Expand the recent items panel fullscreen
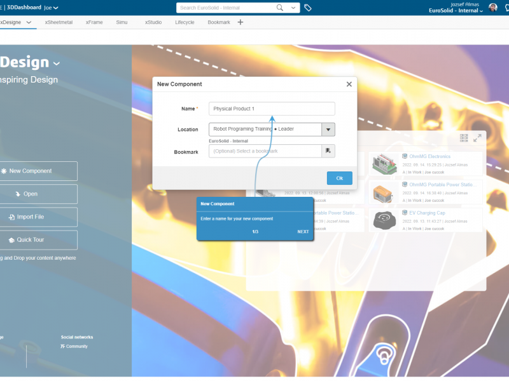Viewport: 509px width, 381px height. 477,138
